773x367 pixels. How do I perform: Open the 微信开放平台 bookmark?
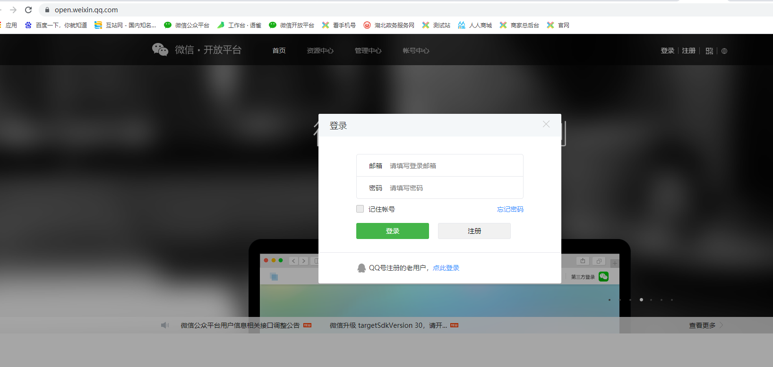(x=291, y=25)
